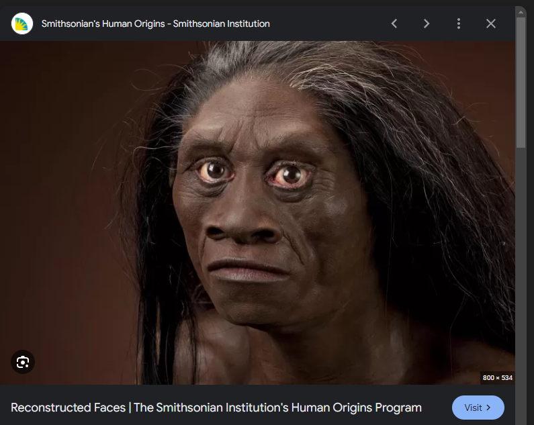Screen dimensions: 534x425
Task: Open the three-dot more options menu
Action: pos(459,24)
